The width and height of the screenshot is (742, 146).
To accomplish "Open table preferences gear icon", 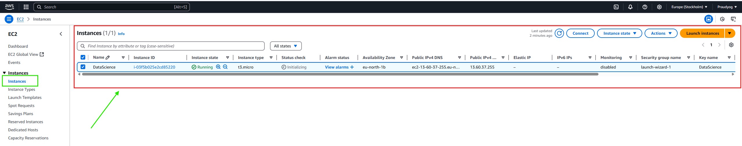I will 731,45.
